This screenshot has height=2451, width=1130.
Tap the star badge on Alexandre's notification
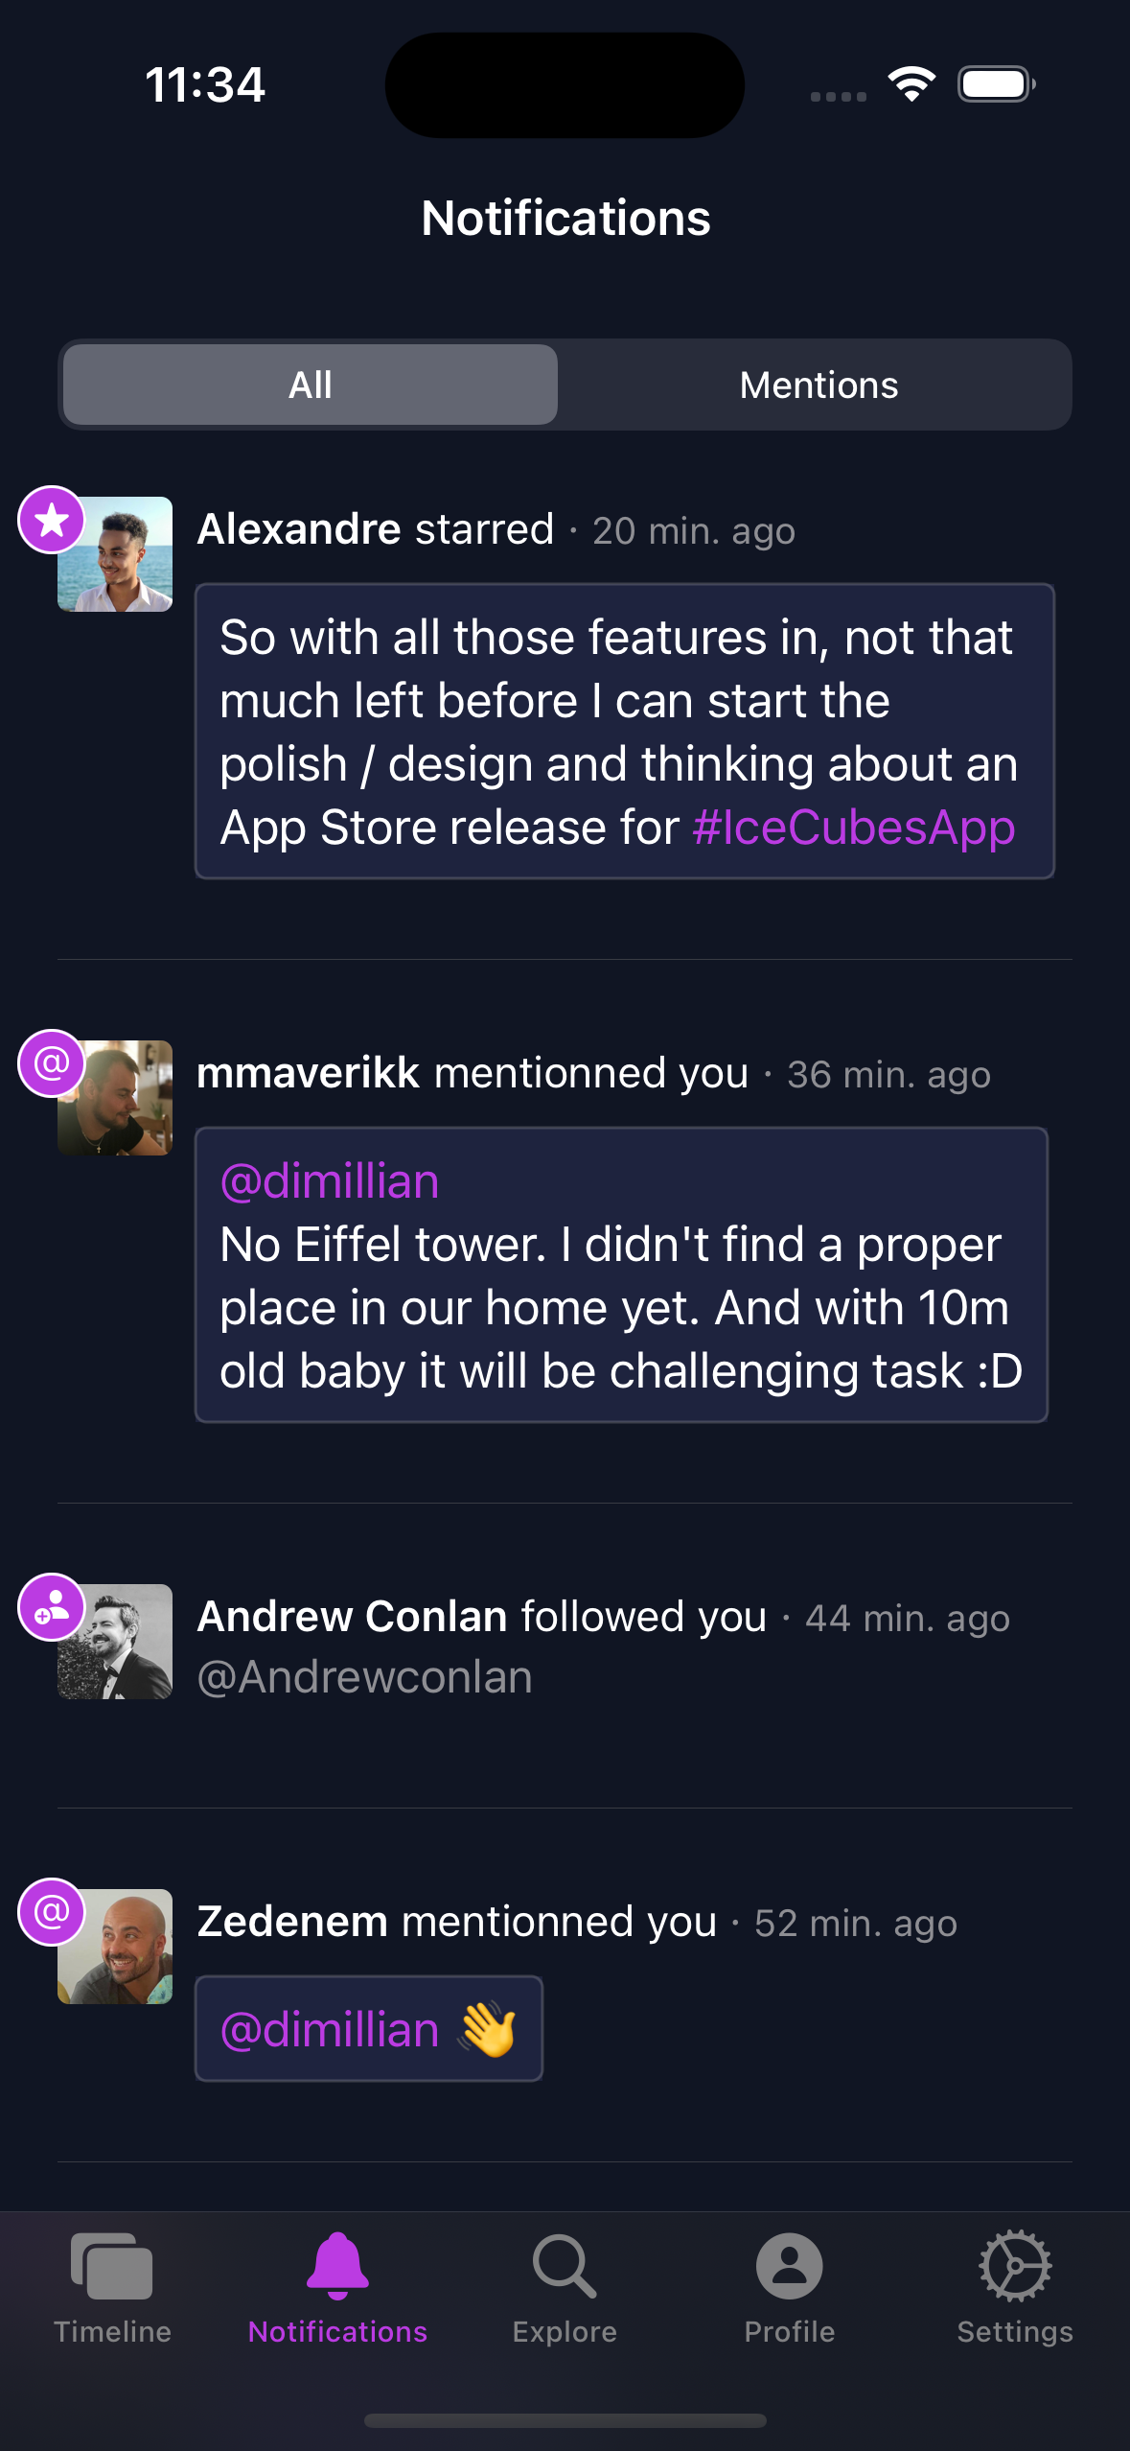click(52, 520)
